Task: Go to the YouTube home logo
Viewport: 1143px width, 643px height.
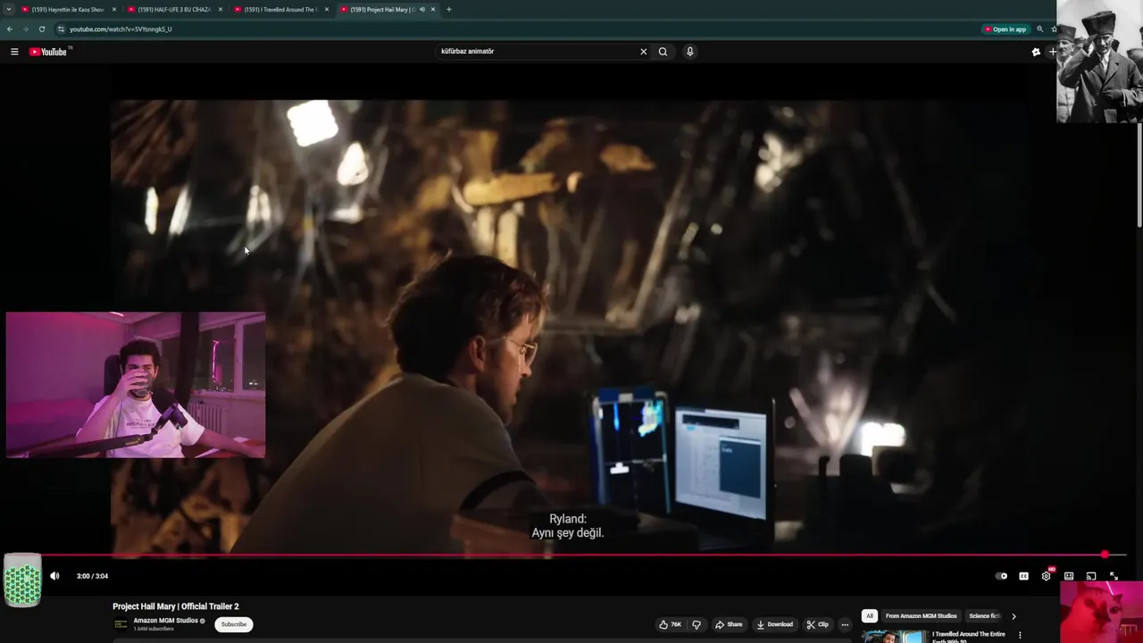Action: coord(49,52)
